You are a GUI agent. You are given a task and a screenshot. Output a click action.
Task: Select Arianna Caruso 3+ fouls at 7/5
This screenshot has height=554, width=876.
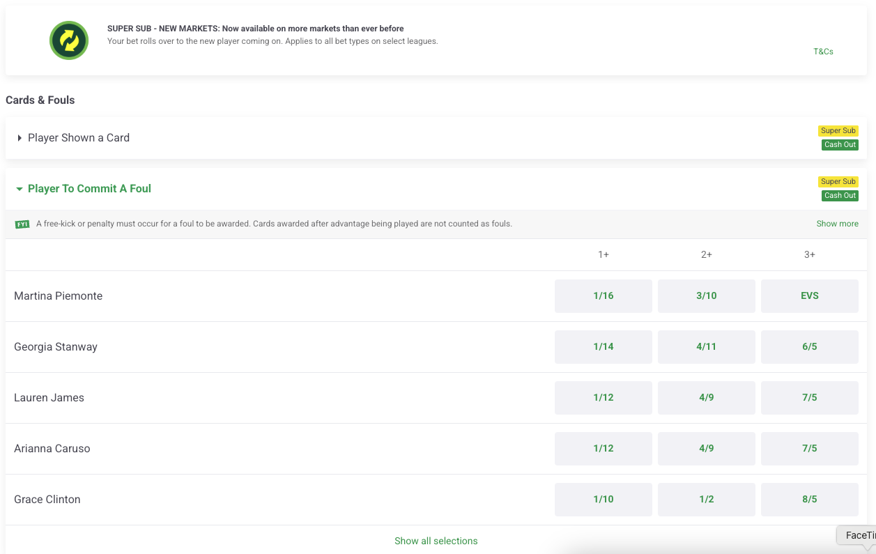point(810,449)
